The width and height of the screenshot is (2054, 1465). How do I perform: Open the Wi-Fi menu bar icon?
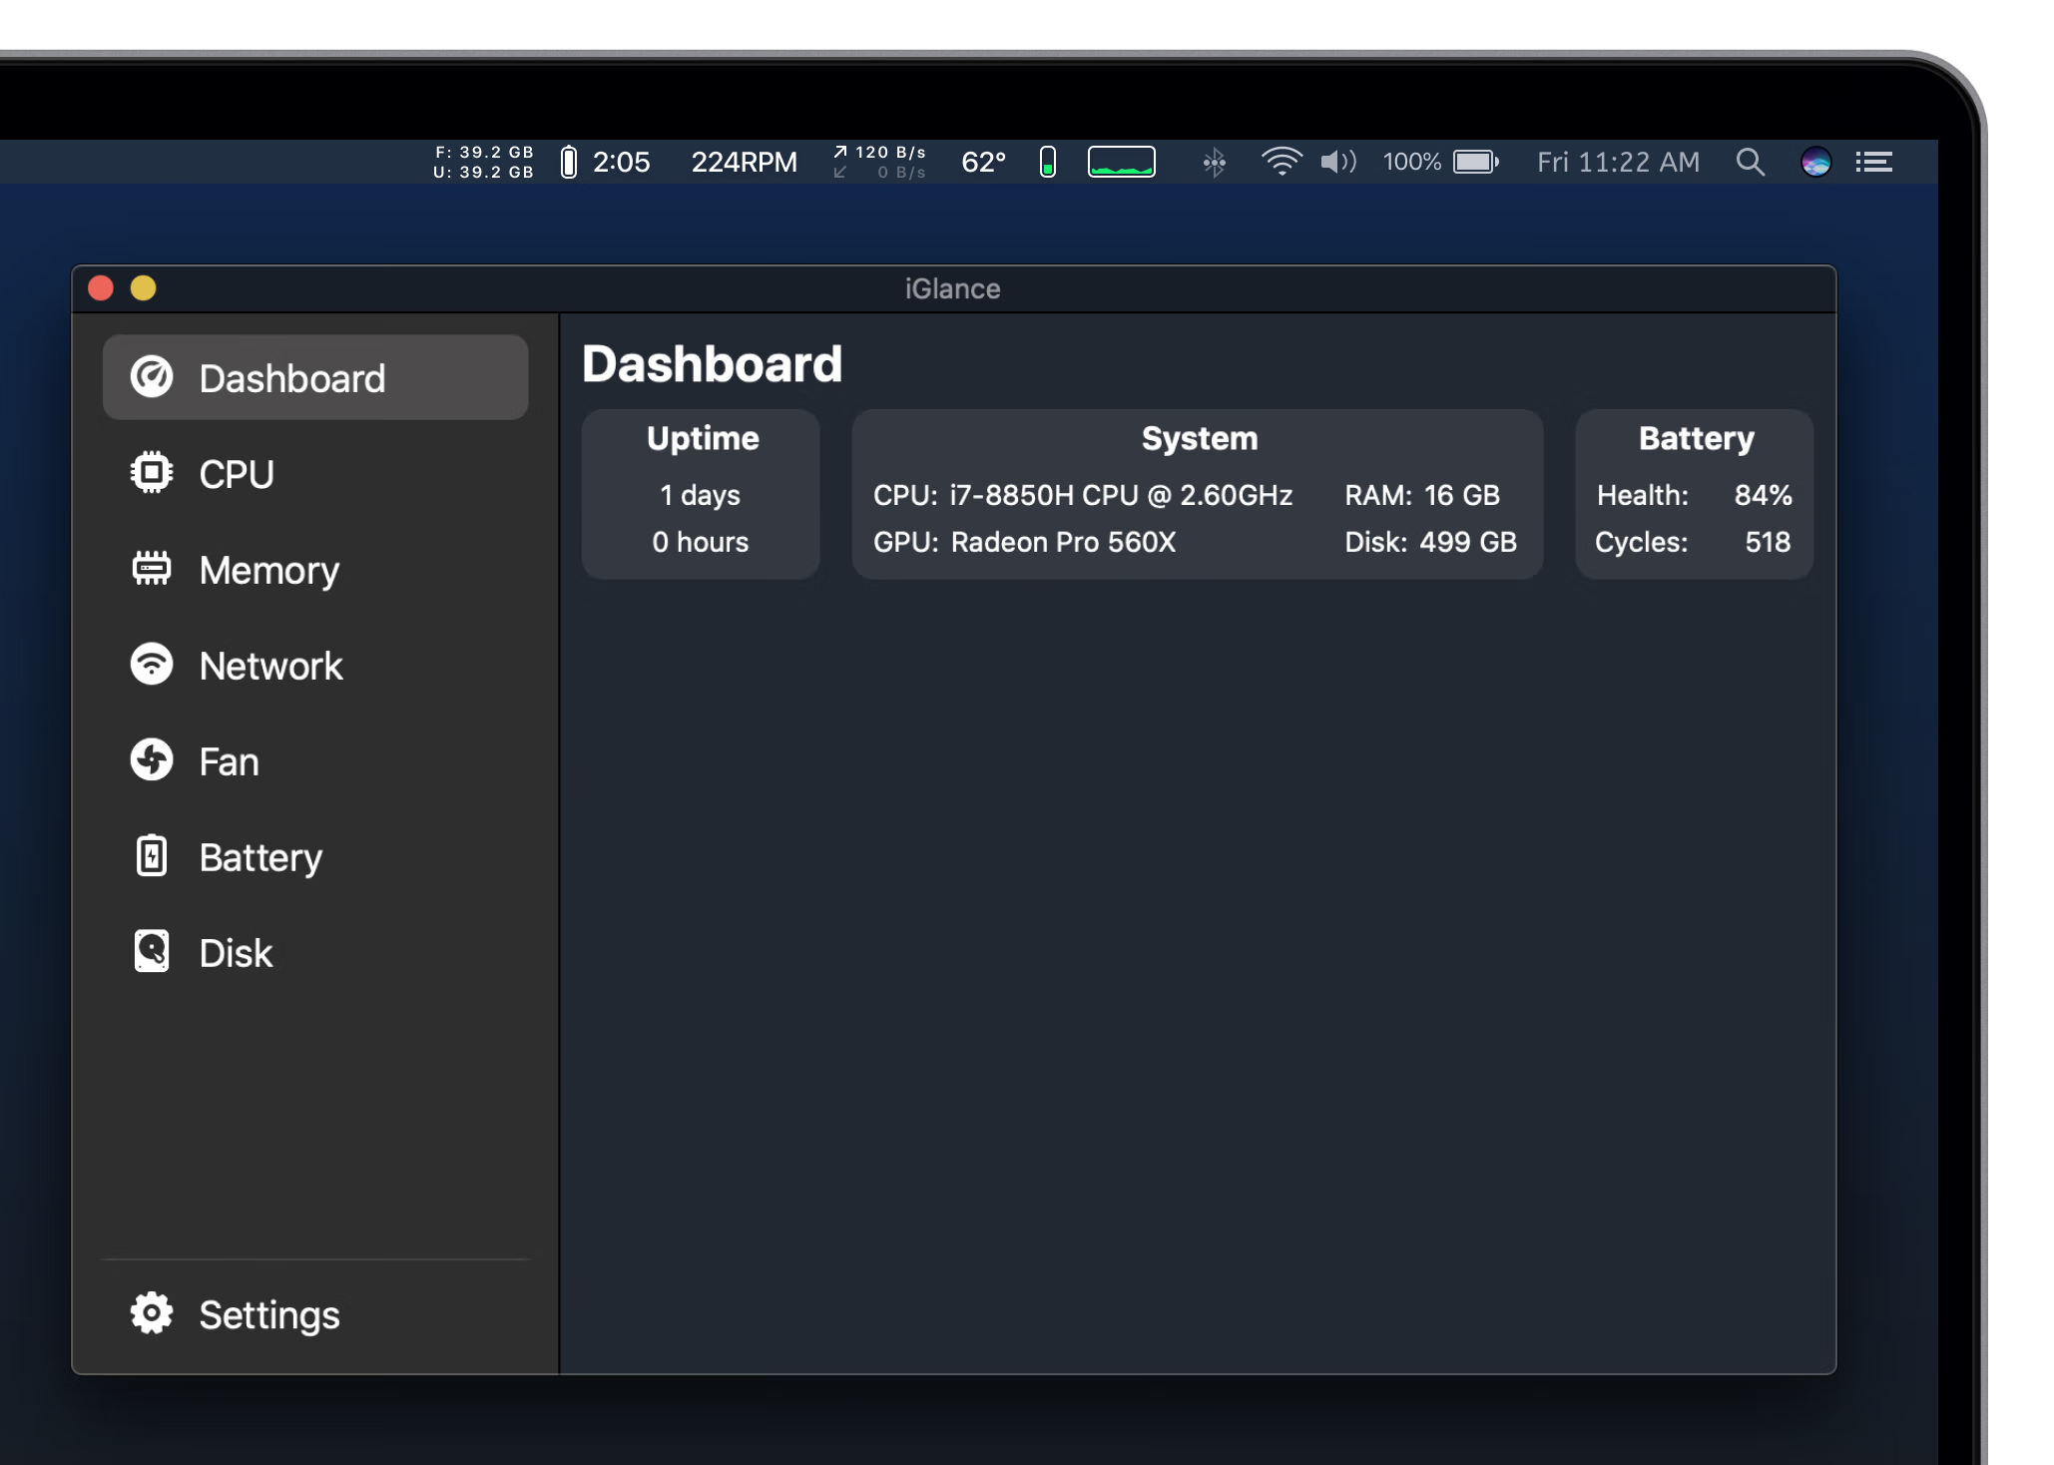point(1282,162)
